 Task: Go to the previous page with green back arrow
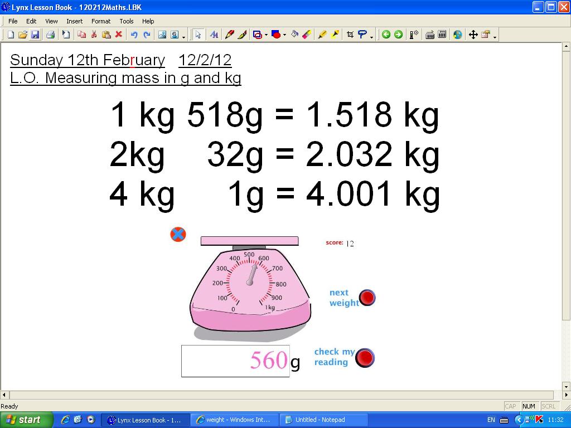(386, 35)
